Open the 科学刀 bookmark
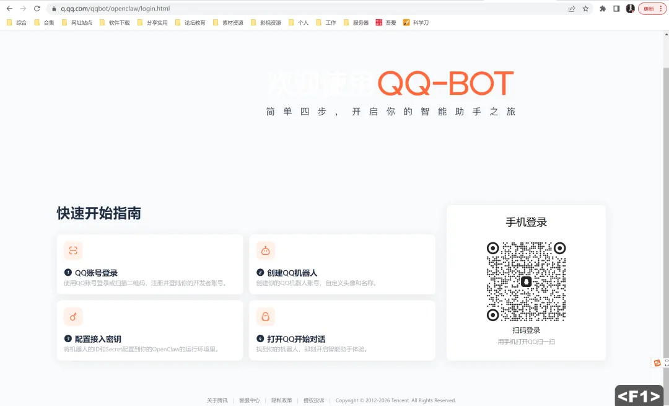This screenshot has width=669, height=406. coord(416,23)
